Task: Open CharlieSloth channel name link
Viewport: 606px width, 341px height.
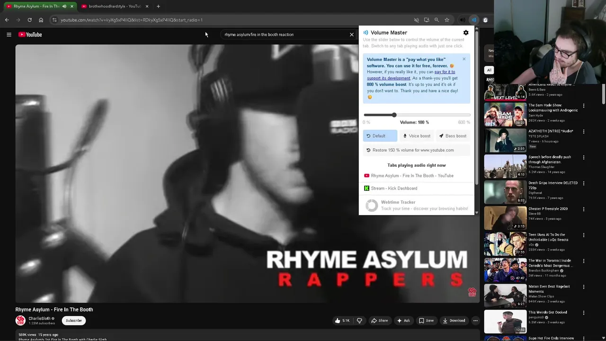Action: (x=39, y=318)
